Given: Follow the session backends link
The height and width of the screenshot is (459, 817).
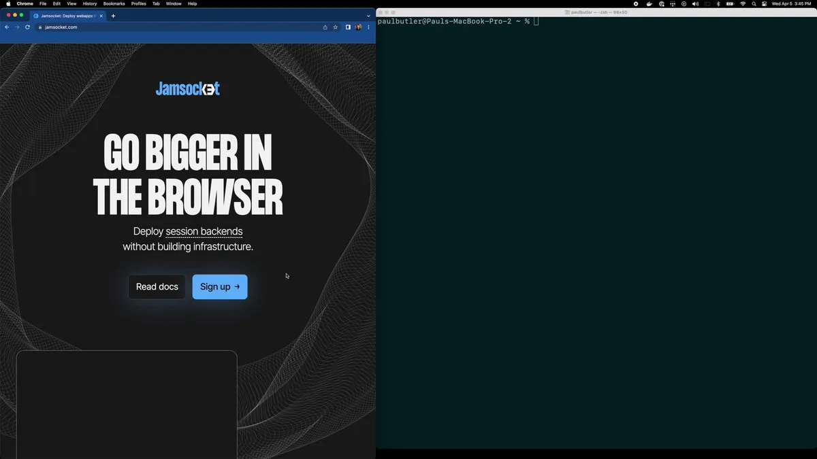Looking at the screenshot, I should [204, 231].
